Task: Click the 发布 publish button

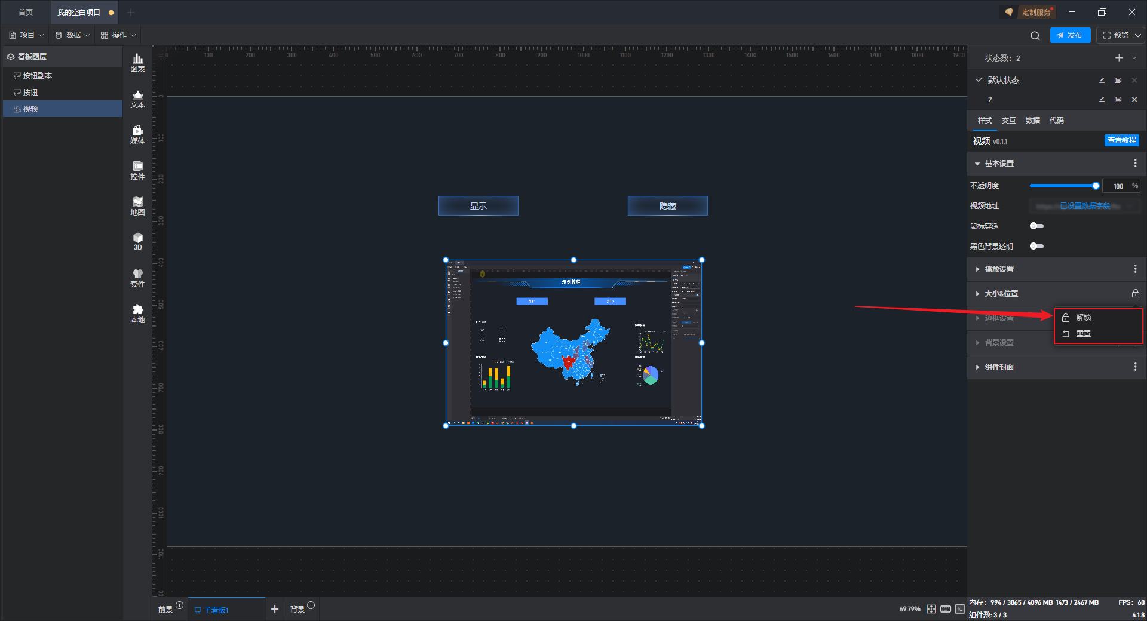Action: pos(1070,35)
